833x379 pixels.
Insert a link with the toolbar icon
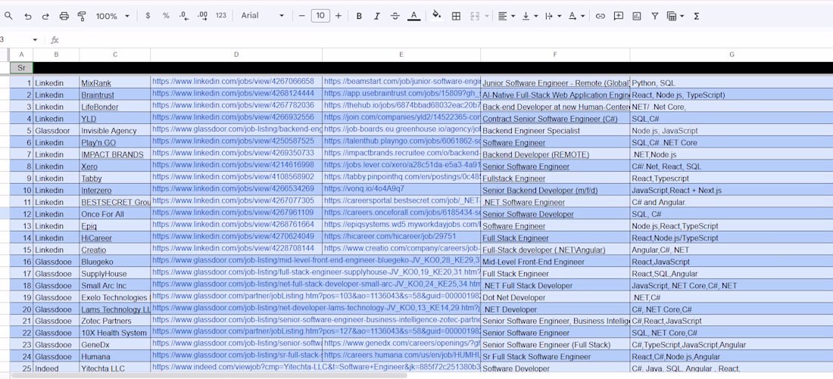601,16
